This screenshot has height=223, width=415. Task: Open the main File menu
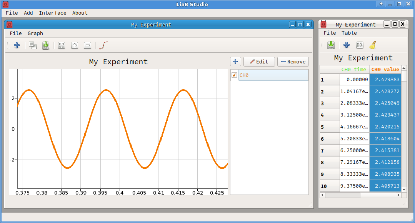click(12, 13)
